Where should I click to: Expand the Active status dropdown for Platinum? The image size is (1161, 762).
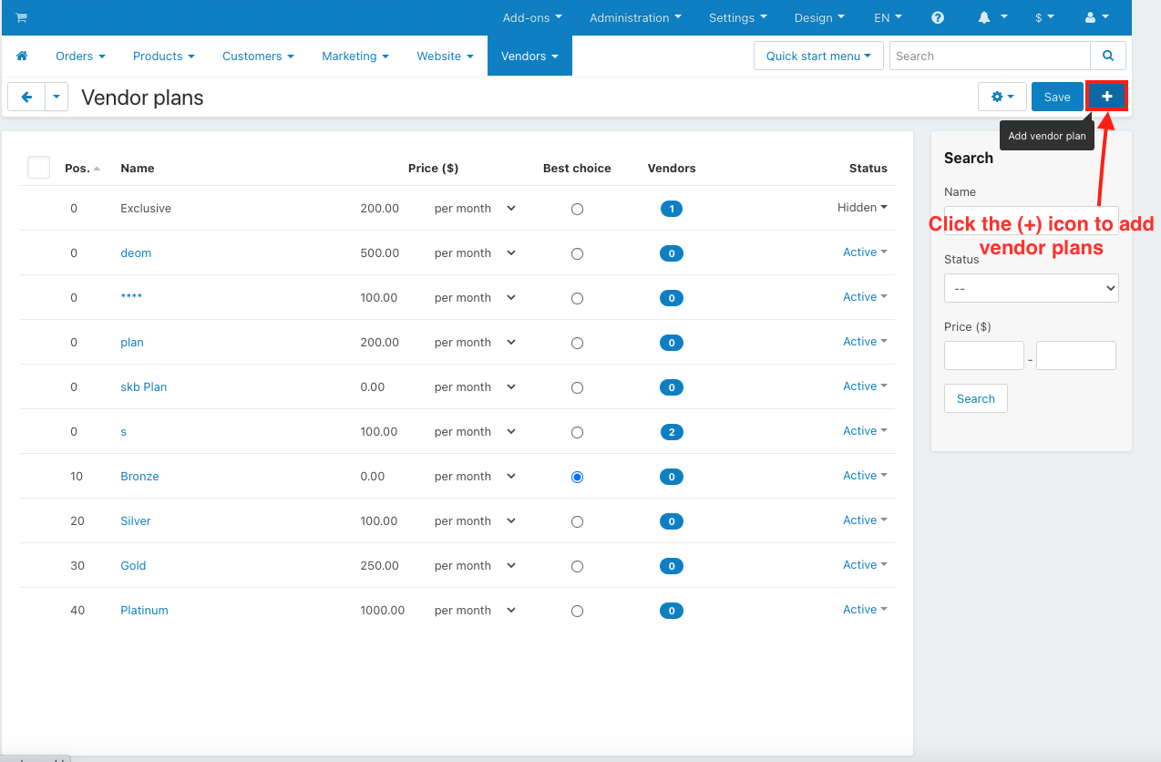coord(865,610)
